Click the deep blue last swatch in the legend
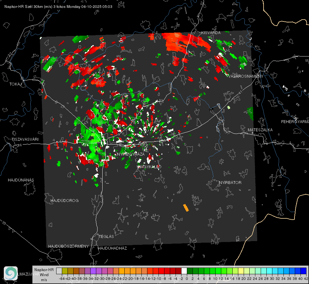Image resolution: width=309 pixels, height=284 pixels. 304,271
